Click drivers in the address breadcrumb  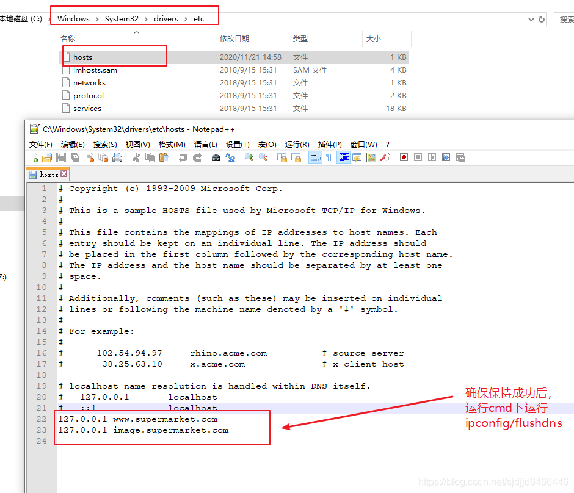pyautogui.click(x=166, y=19)
